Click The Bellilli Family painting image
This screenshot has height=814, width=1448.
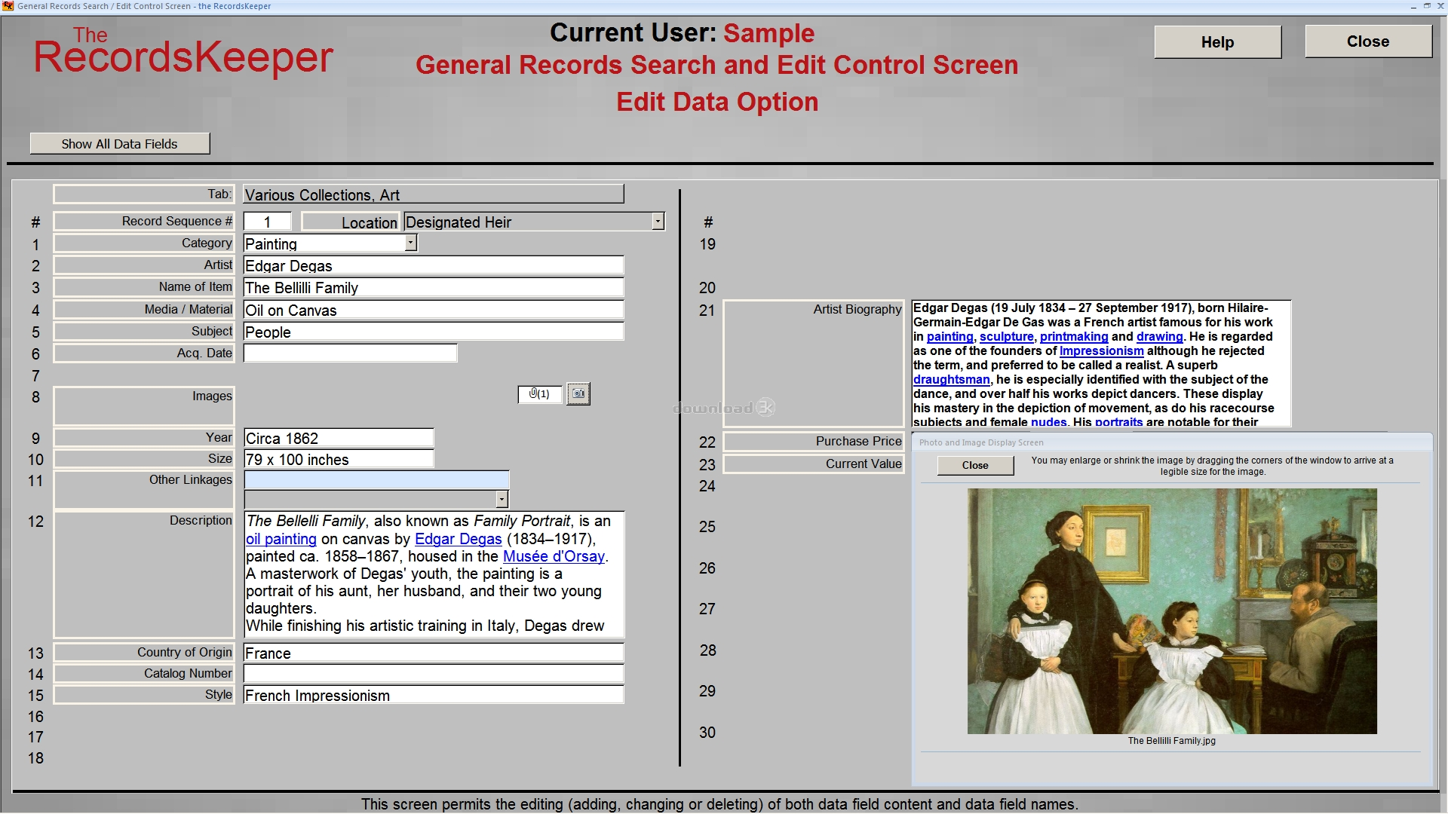pos(1172,611)
